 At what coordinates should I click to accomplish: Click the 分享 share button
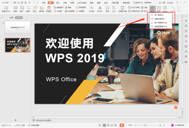click(x=162, y=3)
